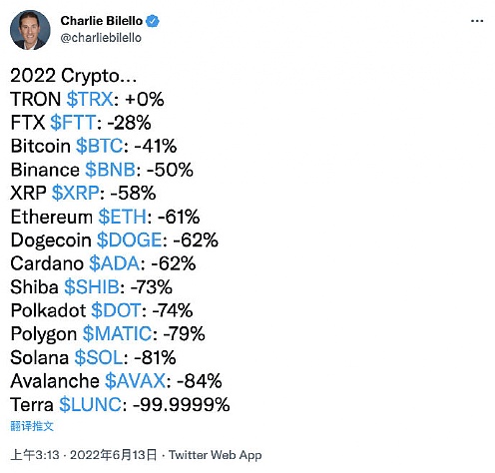The width and height of the screenshot is (495, 473).
Task: Click the blue verified badge icon
Action: (x=153, y=21)
